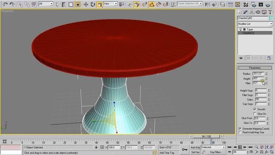The image size is (275, 155).
Task: Toggle the Angle Snap button
Action: coord(152,4)
